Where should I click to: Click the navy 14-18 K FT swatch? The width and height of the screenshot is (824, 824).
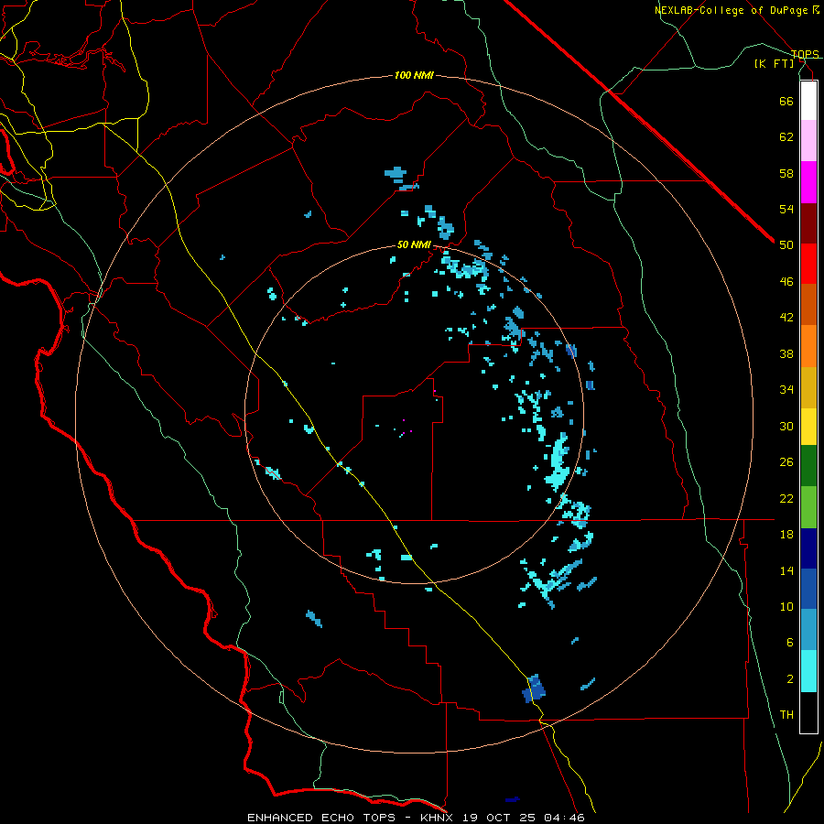(x=808, y=548)
